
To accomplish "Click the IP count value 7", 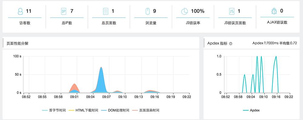I will pyautogui.click(x=72, y=11).
